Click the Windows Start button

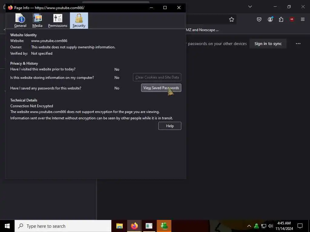7,226
